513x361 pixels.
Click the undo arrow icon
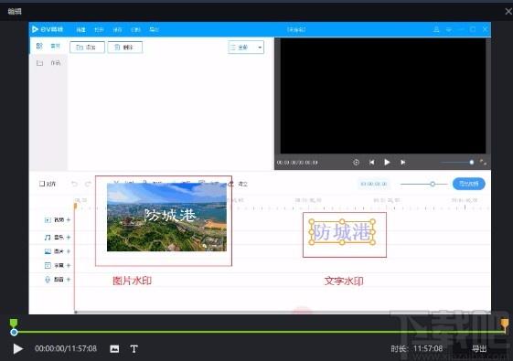point(75,184)
